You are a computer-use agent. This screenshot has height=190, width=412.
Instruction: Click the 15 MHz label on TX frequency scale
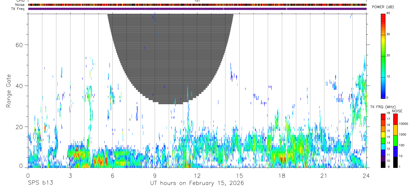pos(388,131)
